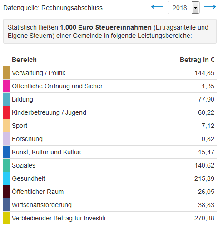Open the 2018 year dropdown

pyautogui.click(x=183, y=8)
